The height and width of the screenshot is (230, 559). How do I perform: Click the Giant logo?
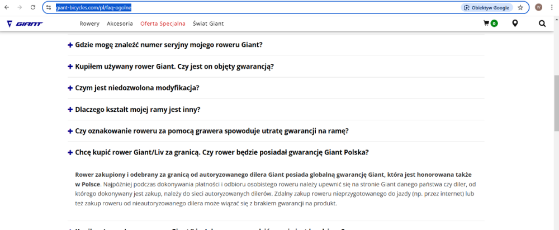pos(25,24)
